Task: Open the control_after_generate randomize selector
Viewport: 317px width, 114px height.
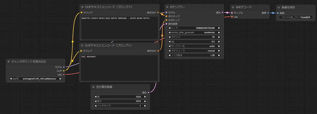Action: [x=194, y=32]
